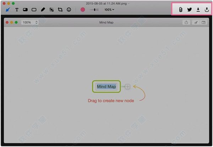Open the emoji sticker tool

tap(69, 10)
